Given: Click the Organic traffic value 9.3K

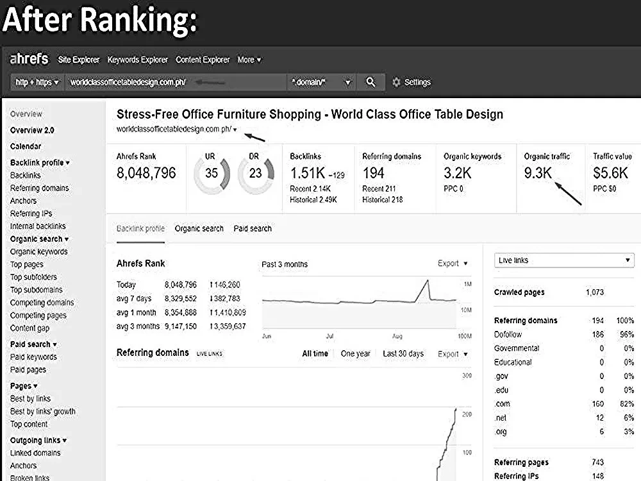Looking at the screenshot, I should point(538,173).
